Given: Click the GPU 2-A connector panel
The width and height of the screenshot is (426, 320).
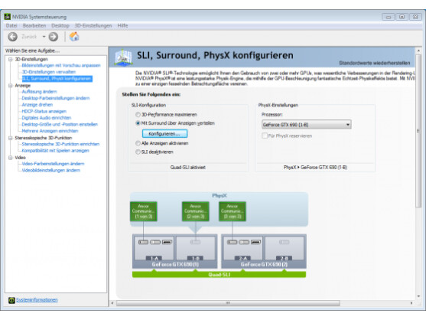Looking at the screenshot, I should 243,249.
